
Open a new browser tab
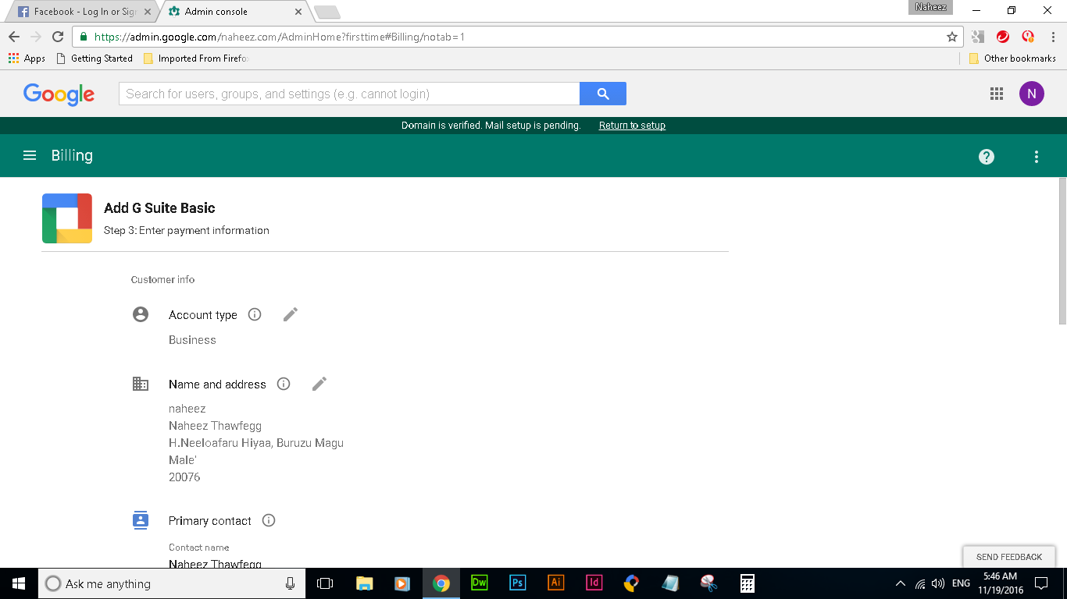pyautogui.click(x=327, y=12)
